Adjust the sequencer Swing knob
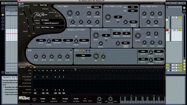This screenshot has width=187, height=105. [99, 99]
